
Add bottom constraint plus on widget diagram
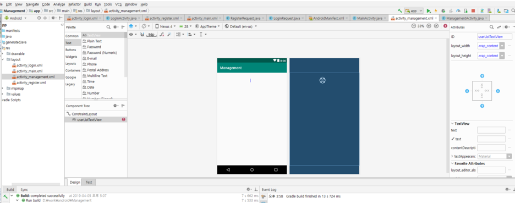coord(482,106)
